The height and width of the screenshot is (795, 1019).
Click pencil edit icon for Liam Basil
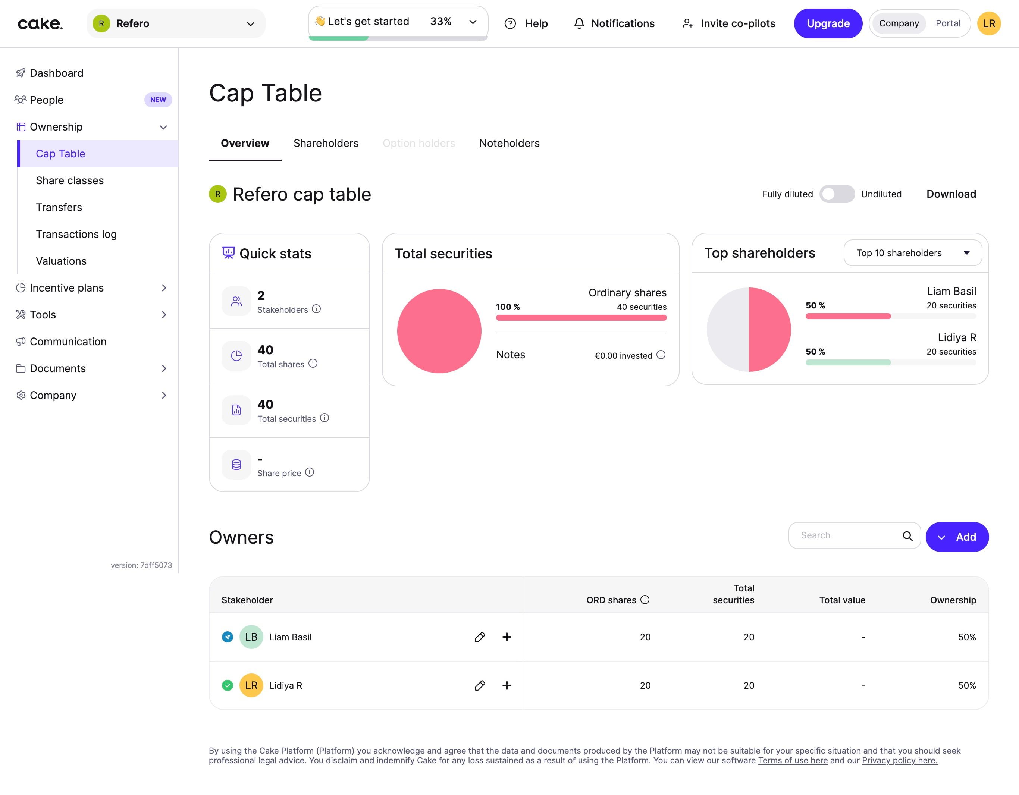480,637
